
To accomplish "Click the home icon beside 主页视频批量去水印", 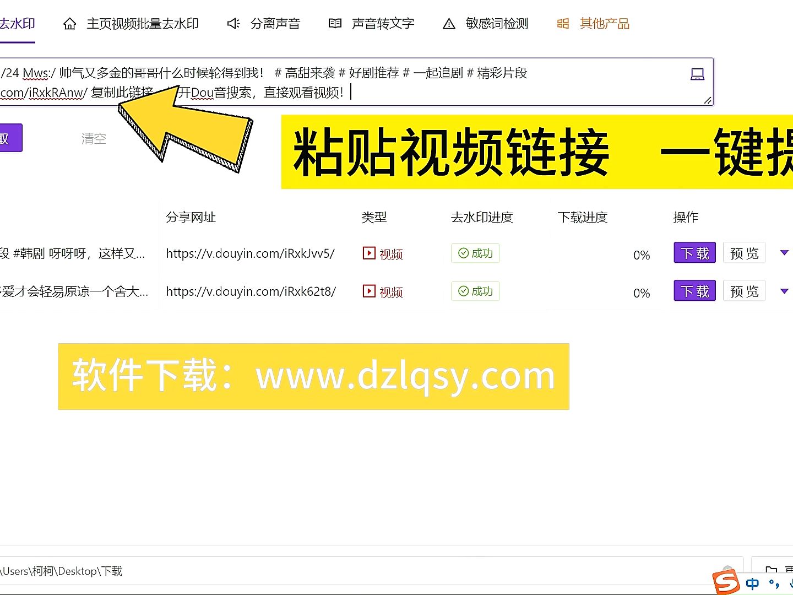I will click(x=70, y=24).
